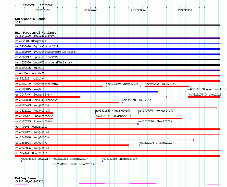The height and width of the screenshot is (187, 227).
Task: Click the nsv6540195 (Sedlazeck2020) variant label
Action: (35, 36)
